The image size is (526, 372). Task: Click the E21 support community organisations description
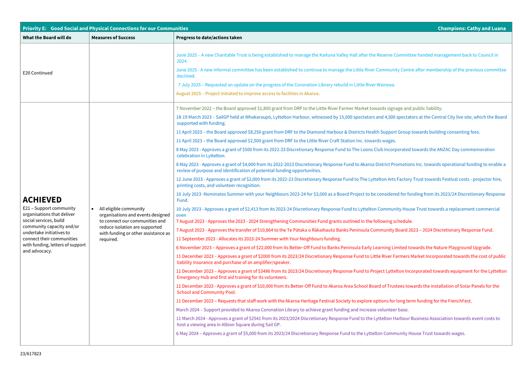(54, 229)
